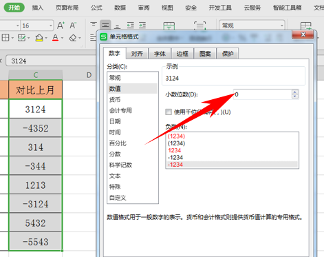
Task: Switch to the 边框 dialog tab
Action: click(x=182, y=54)
